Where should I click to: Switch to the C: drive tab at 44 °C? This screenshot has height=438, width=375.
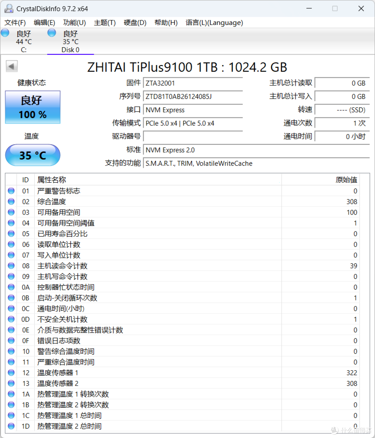point(24,41)
